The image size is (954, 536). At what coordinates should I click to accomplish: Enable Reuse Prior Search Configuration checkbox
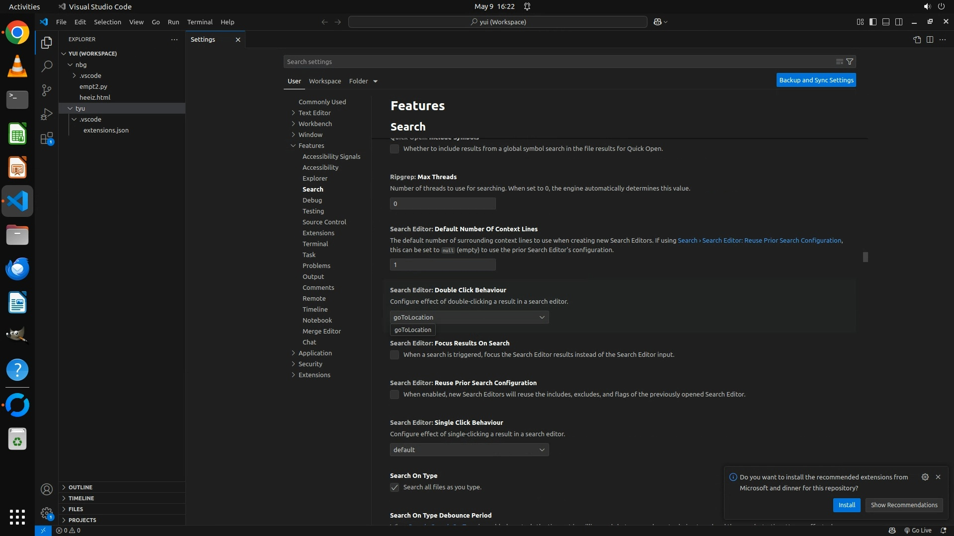[395, 395]
